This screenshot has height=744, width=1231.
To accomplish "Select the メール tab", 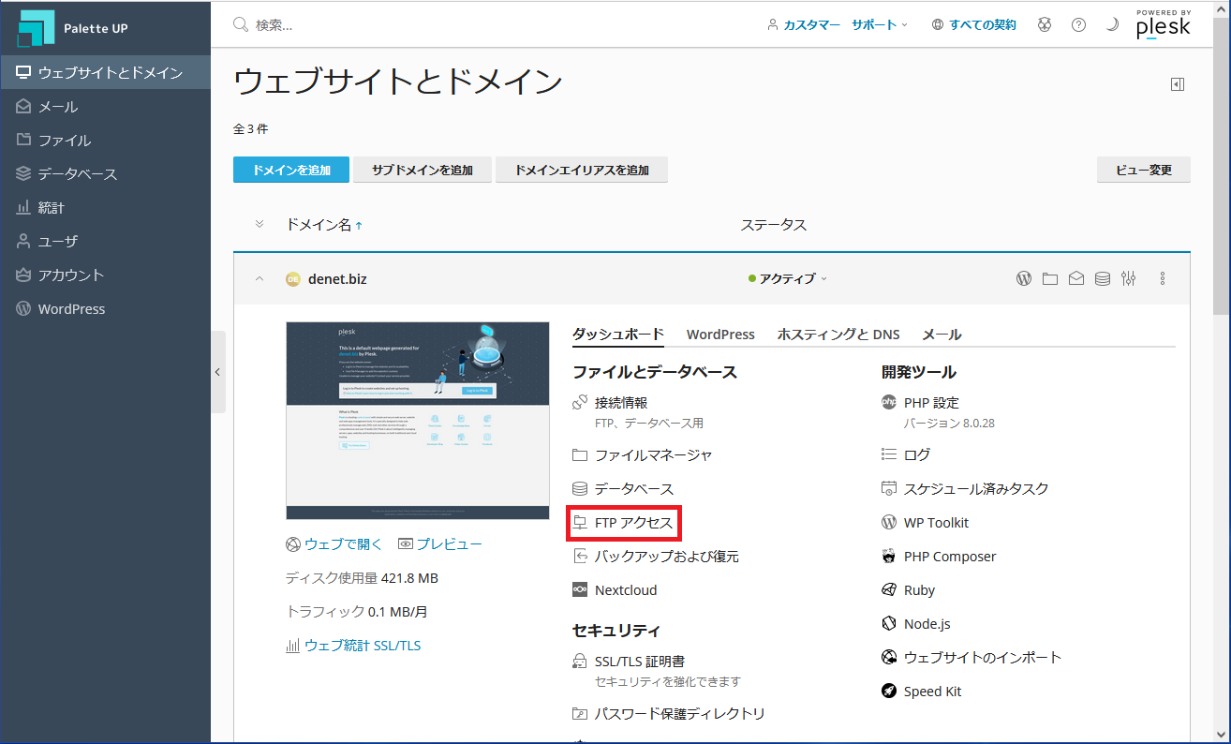I will tap(942, 335).
